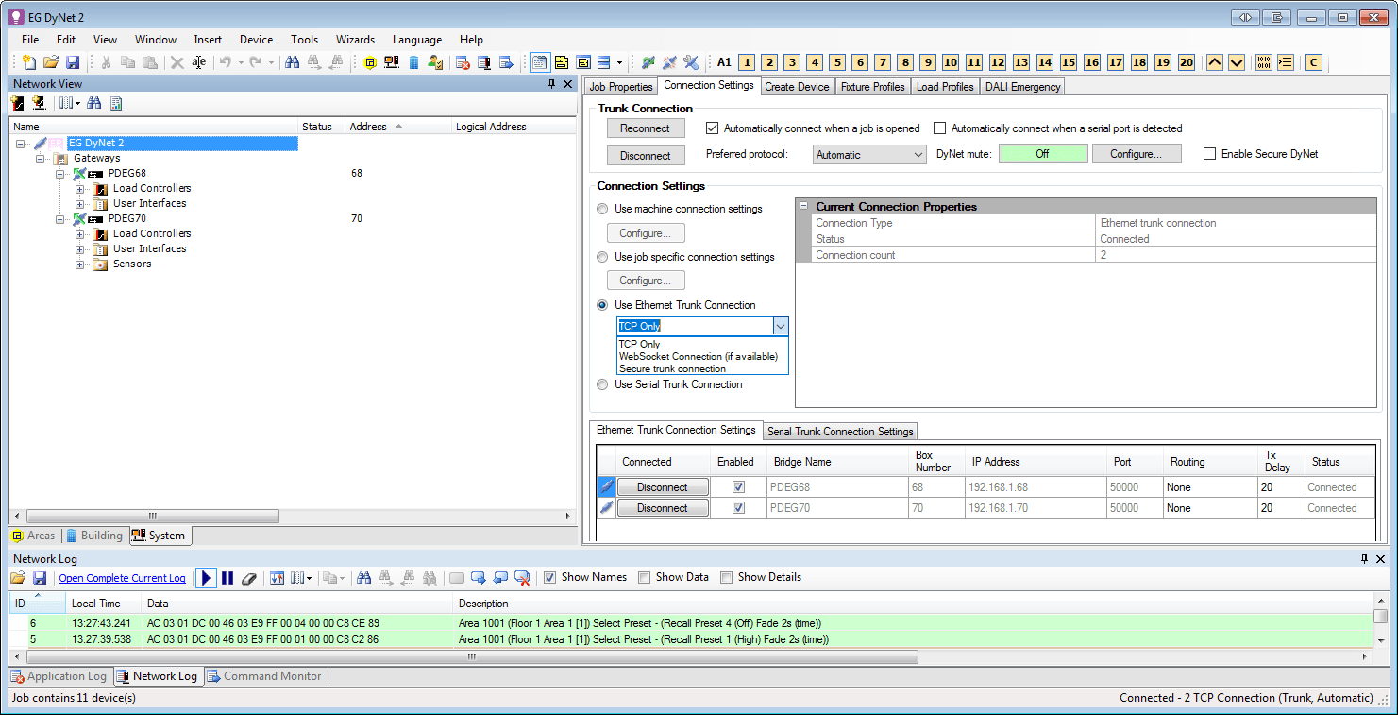Click the Reconnect button
Viewport: 1398px width, 715px height.
click(x=646, y=128)
